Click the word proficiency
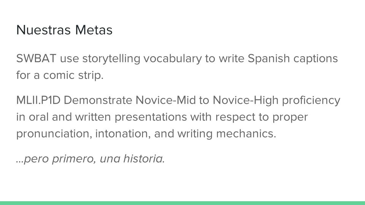Image resolution: width=365 pixels, height=205 pixels. point(311,101)
